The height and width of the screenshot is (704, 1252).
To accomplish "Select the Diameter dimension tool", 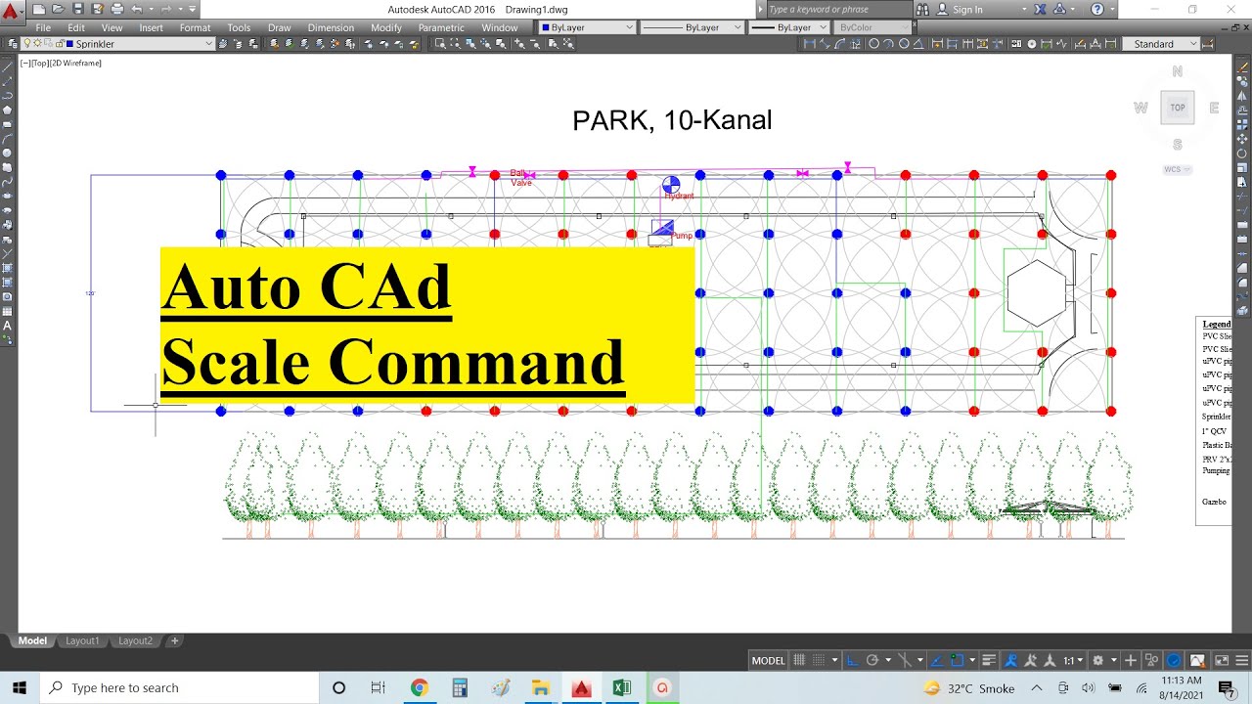I will click(x=904, y=44).
